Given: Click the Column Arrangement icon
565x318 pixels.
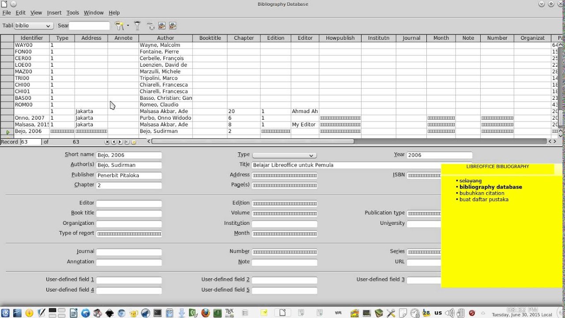Looking at the screenshot, I should pos(162,26).
